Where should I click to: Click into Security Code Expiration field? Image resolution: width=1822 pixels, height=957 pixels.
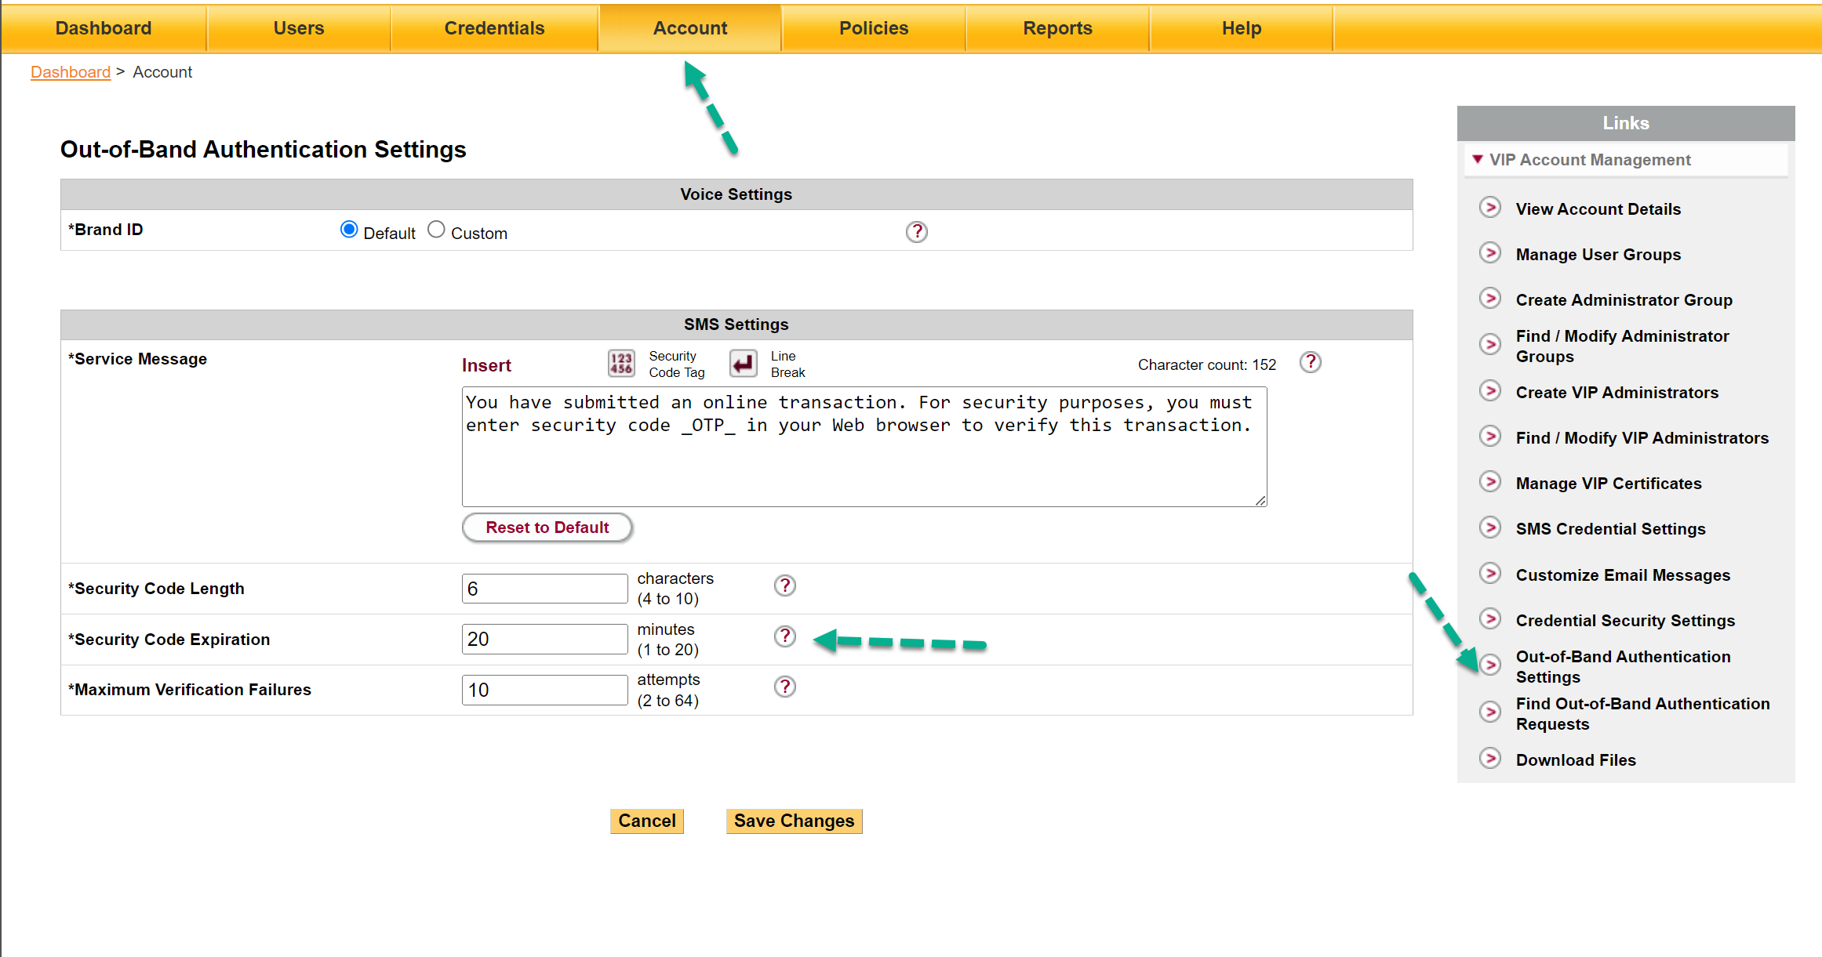click(x=544, y=640)
